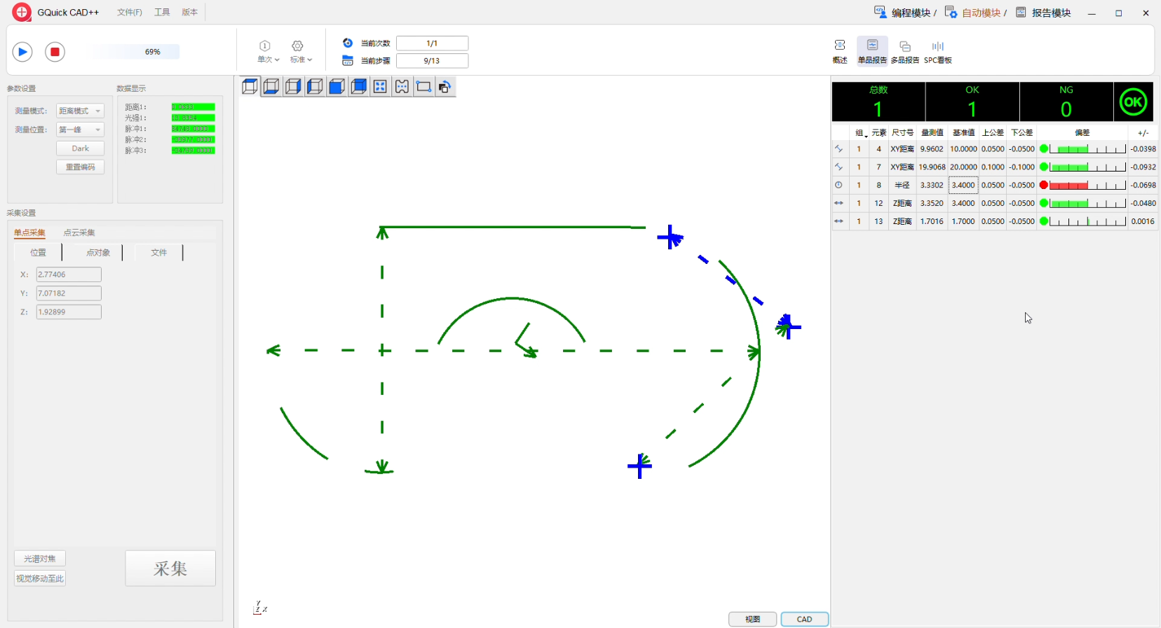Select the front face view cube icon
This screenshot has height=628, width=1161.
point(337,87)
